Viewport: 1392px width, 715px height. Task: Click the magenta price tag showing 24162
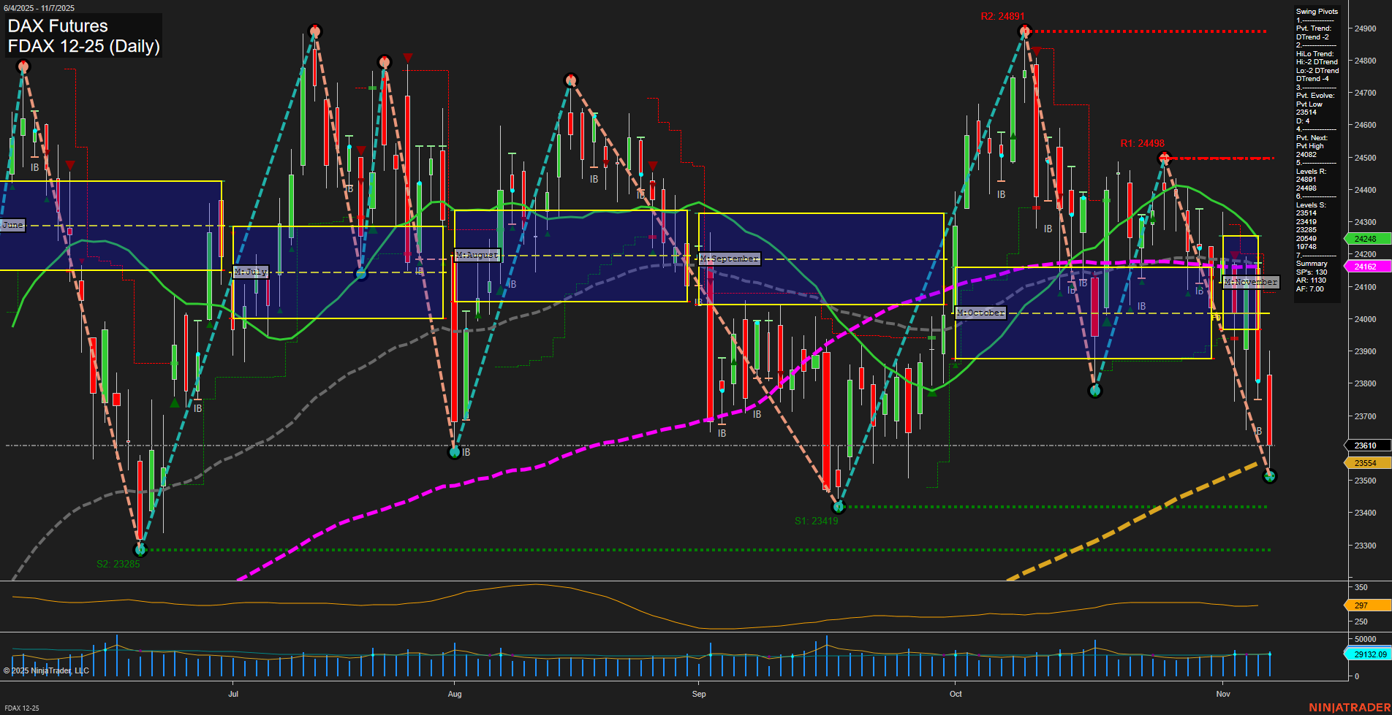[1364, 267]
